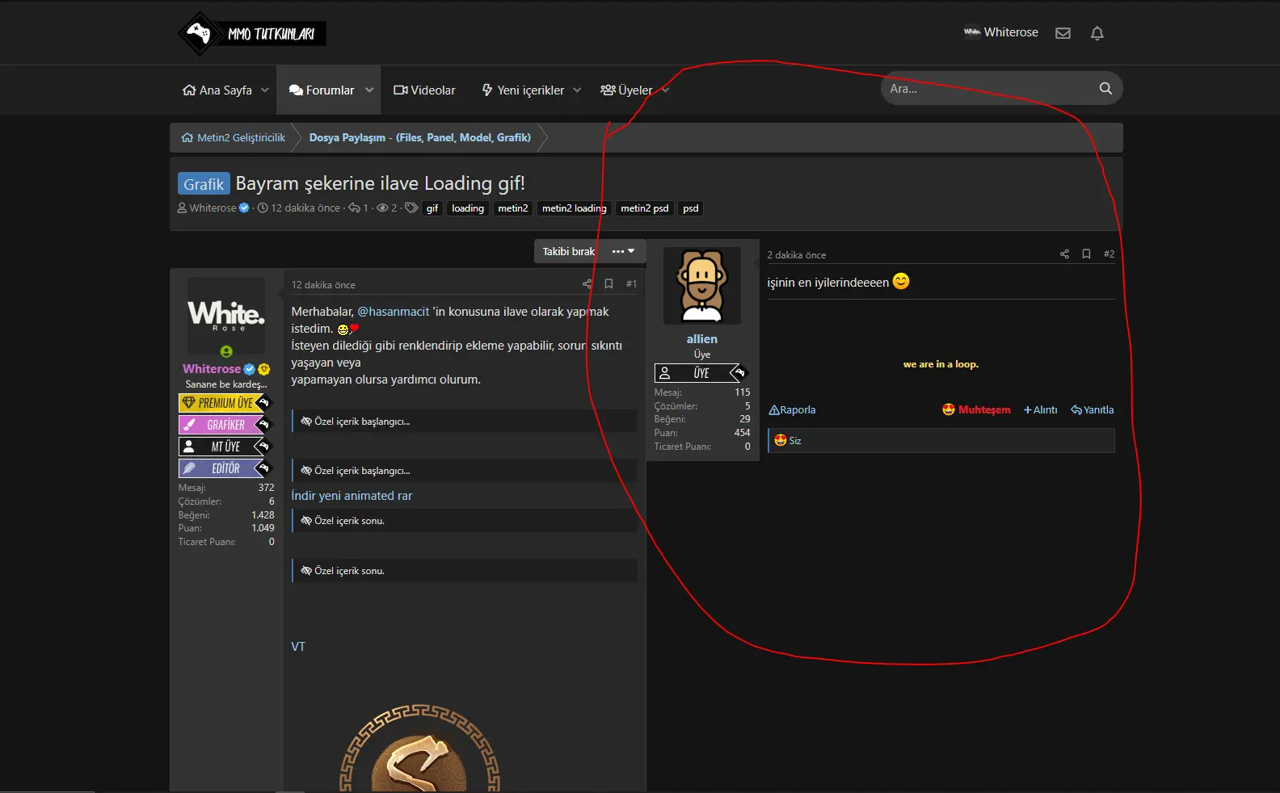Screen dimensions: 1280x793
Task: Click the Siz reaction list link
Action: tap(795, 441)
